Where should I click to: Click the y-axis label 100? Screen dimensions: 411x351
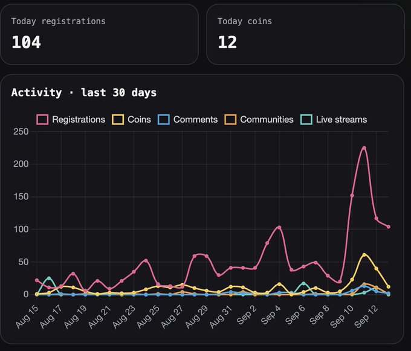point(21,229)
